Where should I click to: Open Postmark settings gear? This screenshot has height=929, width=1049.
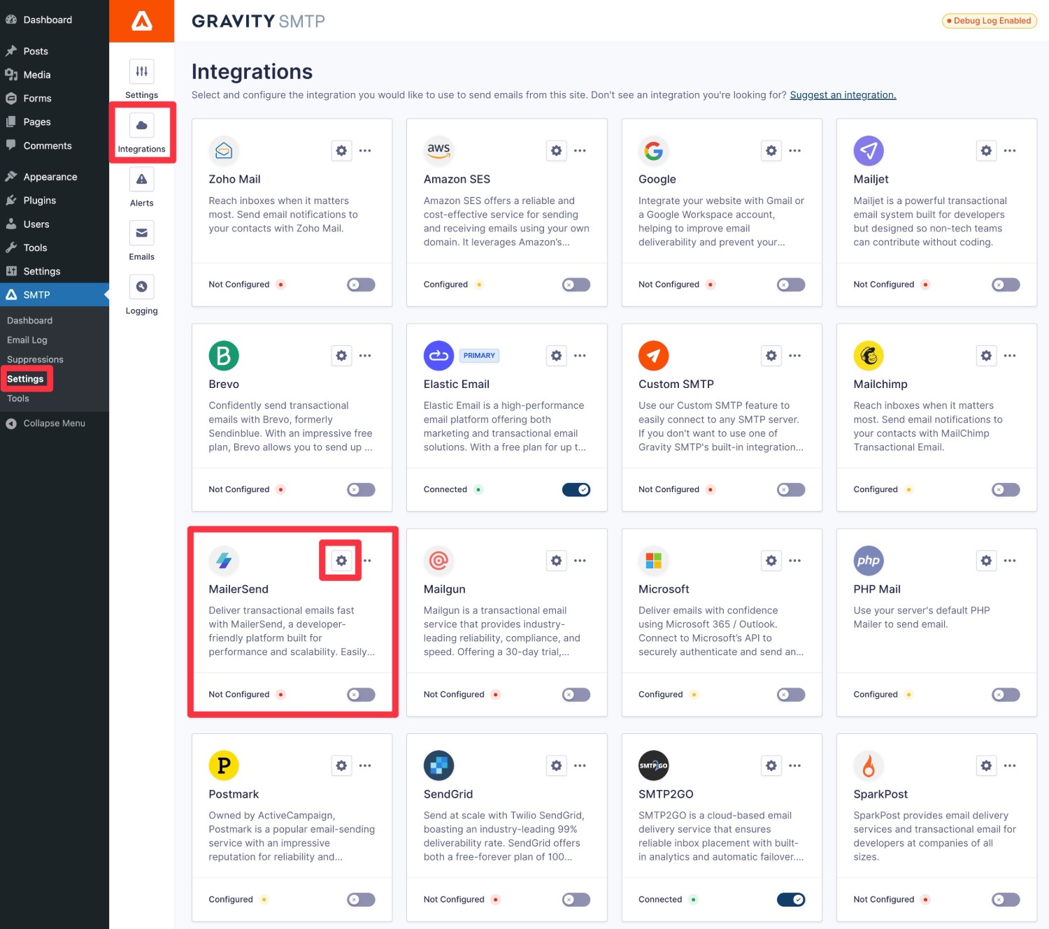(341, 765)
